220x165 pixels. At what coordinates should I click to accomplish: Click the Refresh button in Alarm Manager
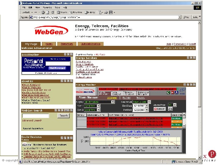tap(160, 109)
